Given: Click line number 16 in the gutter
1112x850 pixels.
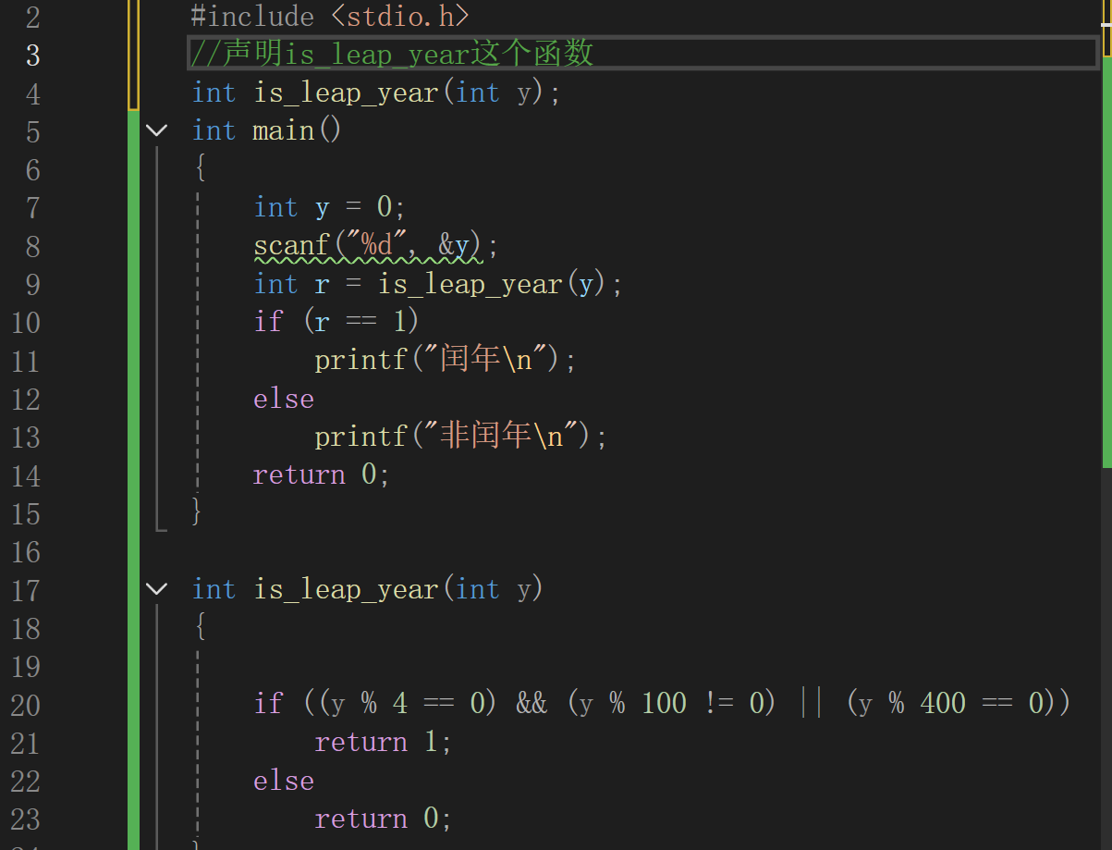Looking at the screenshot, I should coord(26,553).
